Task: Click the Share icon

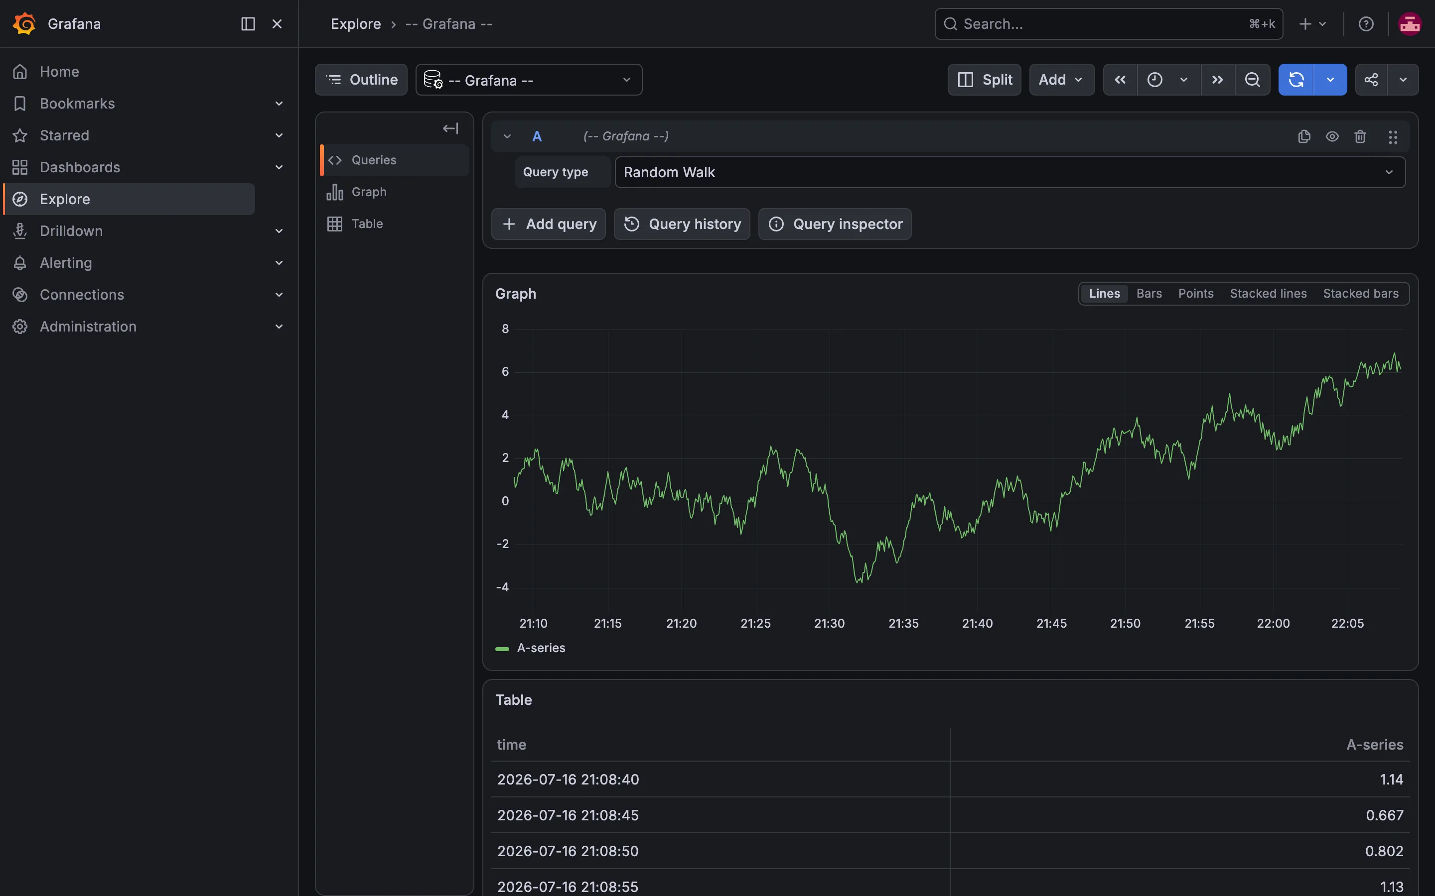Action: (1371, 80)
